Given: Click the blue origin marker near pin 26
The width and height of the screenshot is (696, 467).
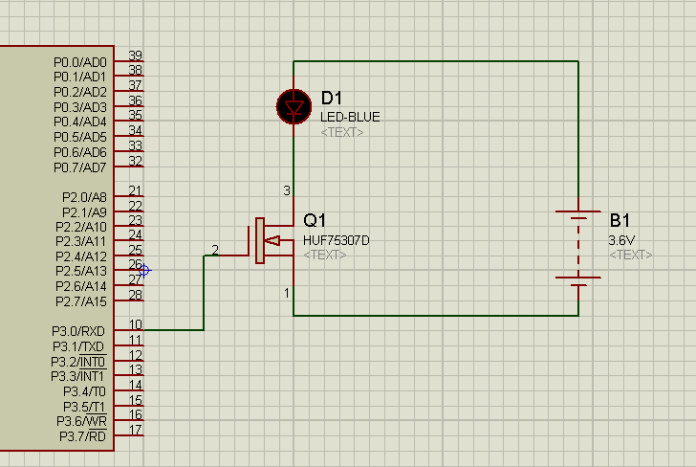Looking at the screenshot, I should point(143,271).
